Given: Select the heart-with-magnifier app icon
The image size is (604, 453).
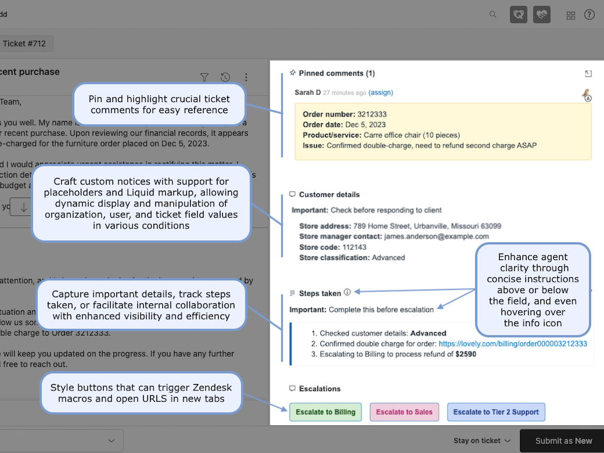Looking at the screenshot, I should click(518, 14).
